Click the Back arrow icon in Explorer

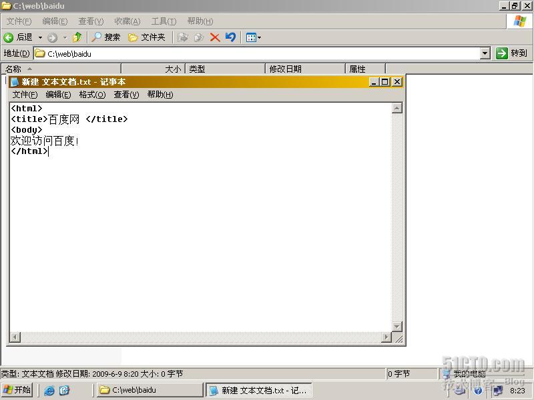pyautogui.click(x=9, y=37)
